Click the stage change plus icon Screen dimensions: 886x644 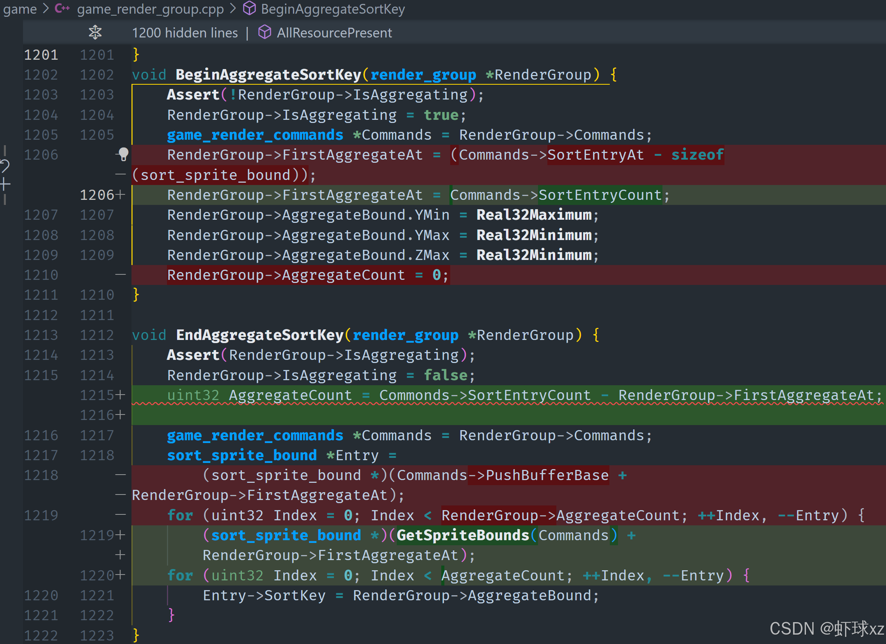[x=5, y=184]
